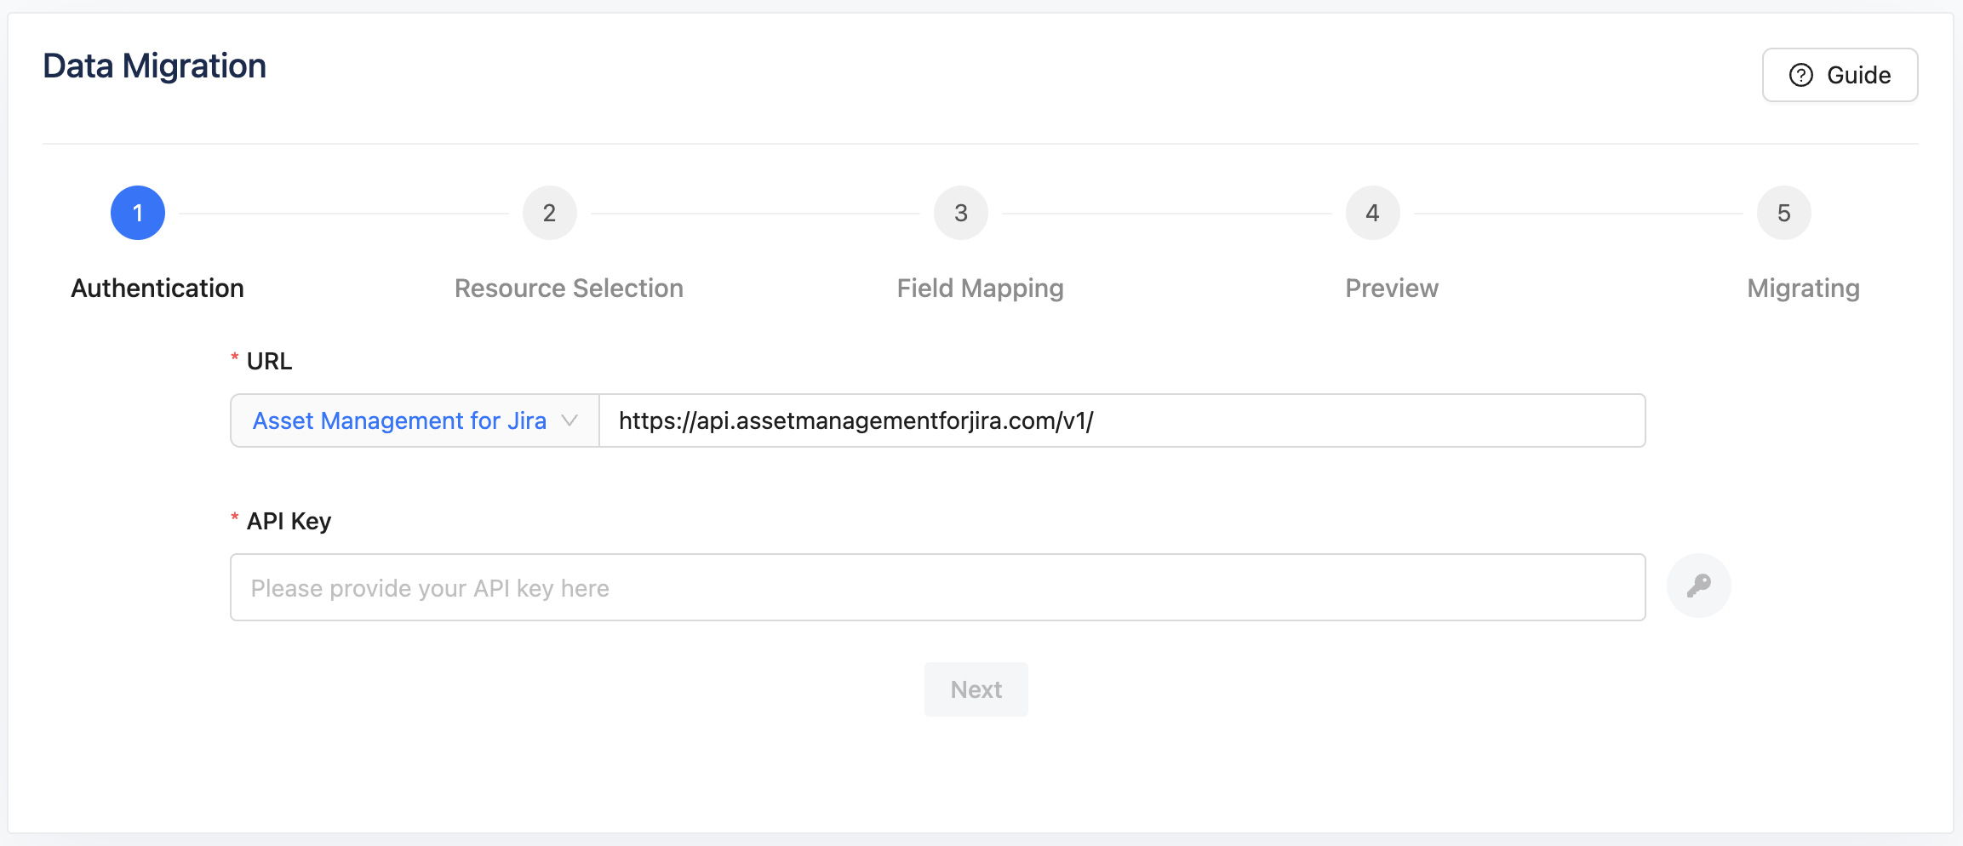Click the step 3 numbered circle
Screen dimensions: 1963x846
pos(961,213)
